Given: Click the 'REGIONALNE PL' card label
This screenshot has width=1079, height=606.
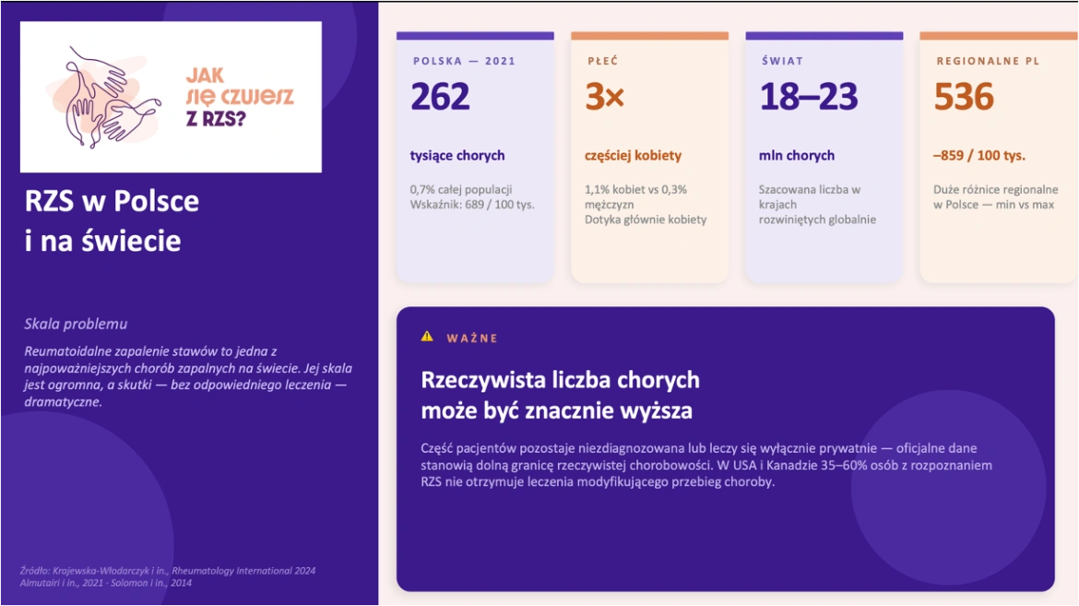Looking at the screenshot, I should point(989,61).
